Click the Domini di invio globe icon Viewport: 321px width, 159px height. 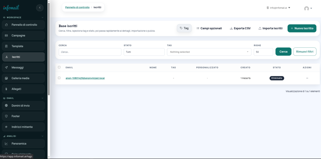pos(6,106)
